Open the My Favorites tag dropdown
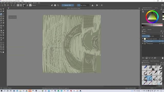164x92 pixels. tap(149, 64)
